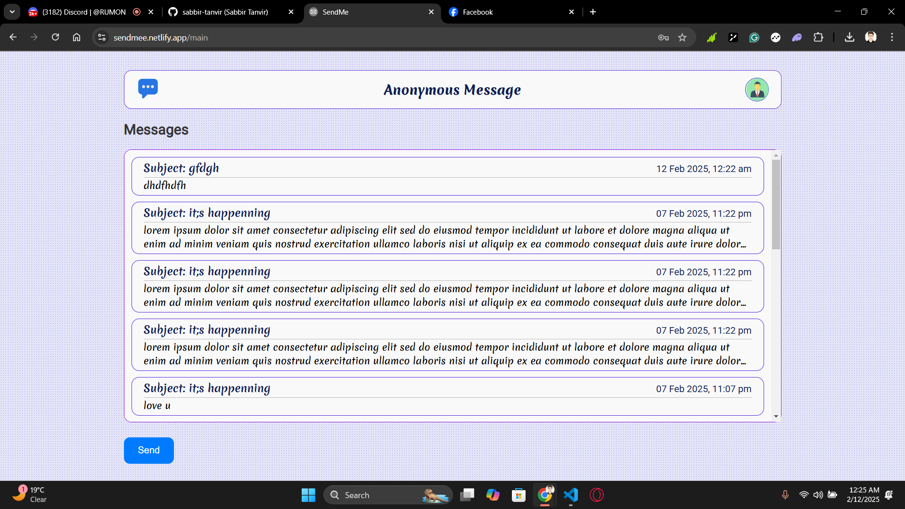Switch to the sabbir-tanvir GitHub tab
The image size is (905, 509).
pos(224,12)
